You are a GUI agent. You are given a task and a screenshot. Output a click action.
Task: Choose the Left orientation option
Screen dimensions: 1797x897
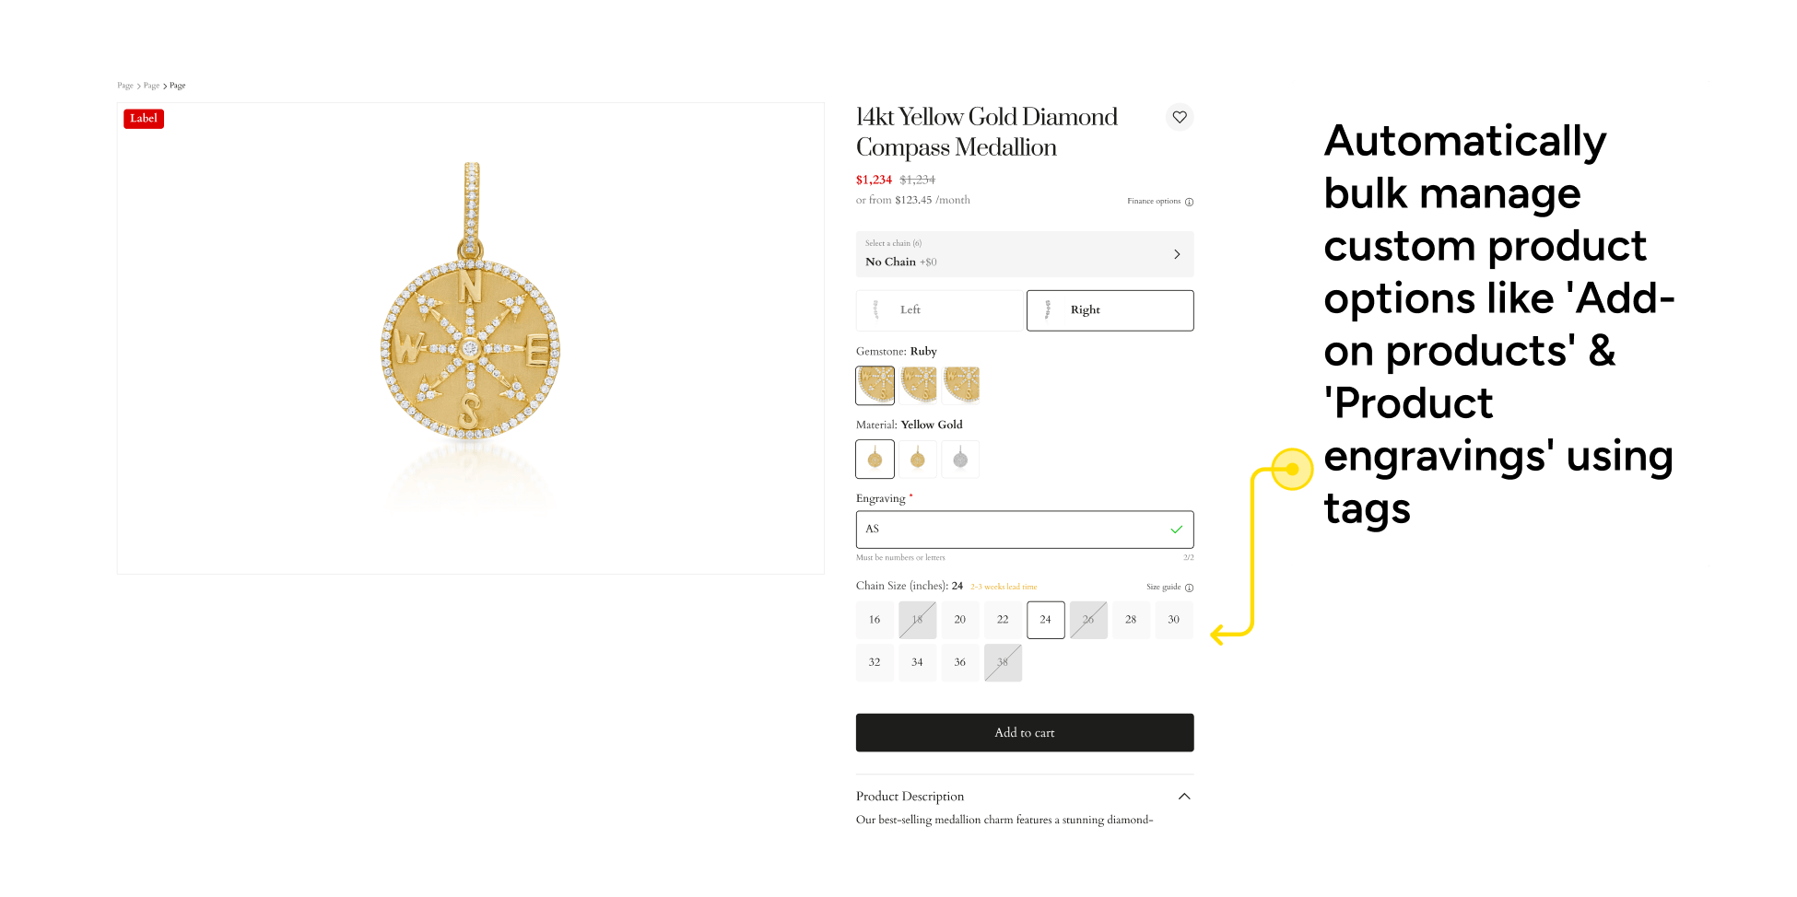940,310
